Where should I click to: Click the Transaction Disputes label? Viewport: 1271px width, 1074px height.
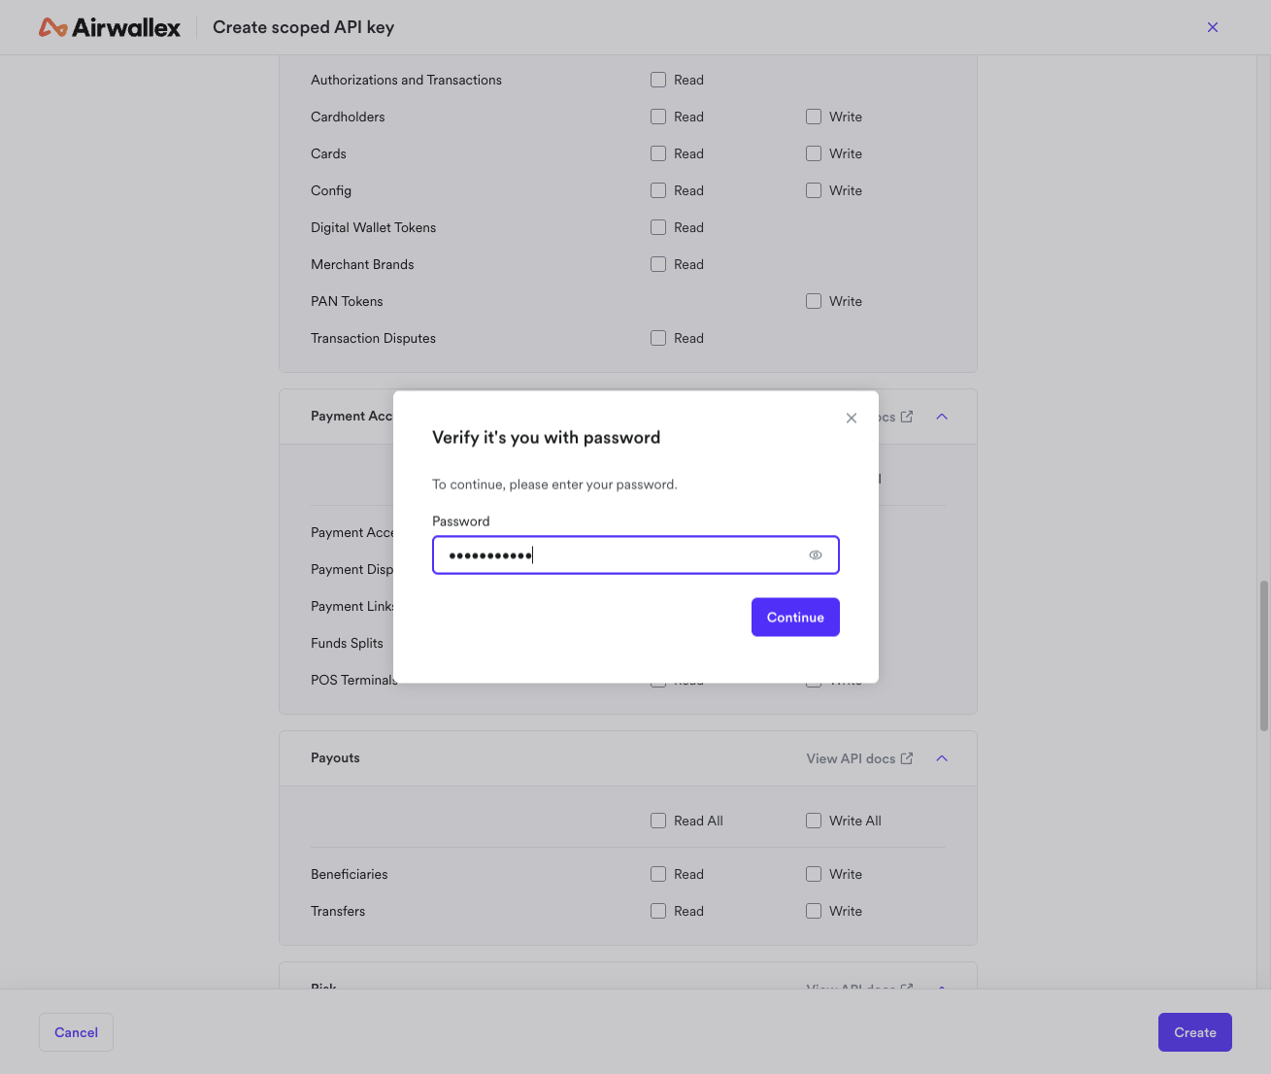(x=373, y=338)
